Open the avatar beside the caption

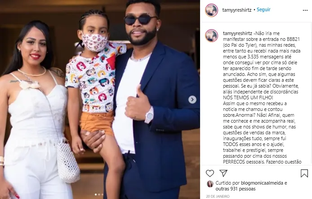211,35
